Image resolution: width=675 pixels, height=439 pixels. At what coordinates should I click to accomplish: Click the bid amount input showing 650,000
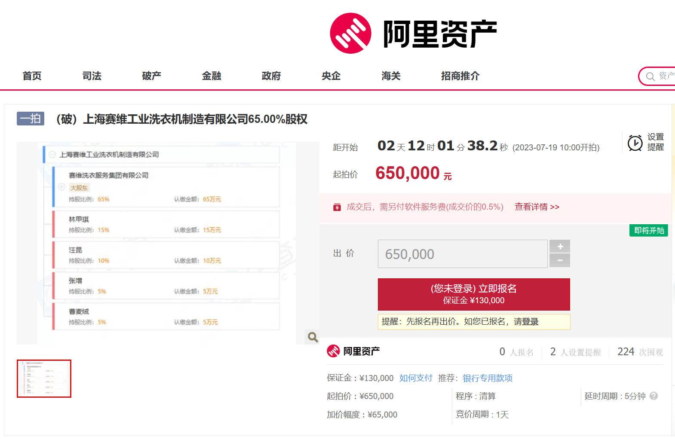463,254
